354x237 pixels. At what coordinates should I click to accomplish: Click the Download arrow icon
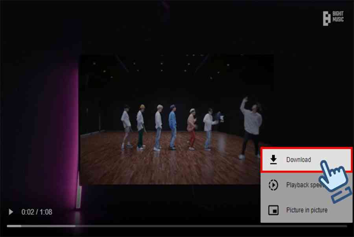(x=273, y=160)
